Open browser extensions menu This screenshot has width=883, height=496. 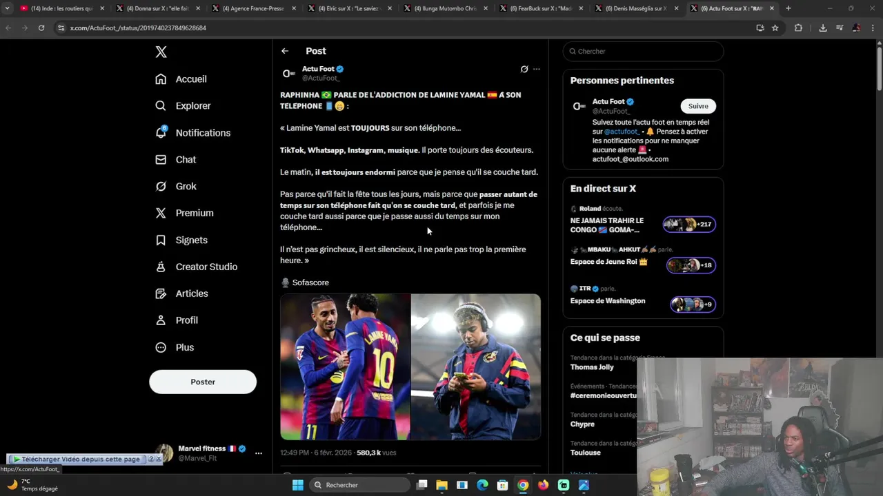[798, 28]
